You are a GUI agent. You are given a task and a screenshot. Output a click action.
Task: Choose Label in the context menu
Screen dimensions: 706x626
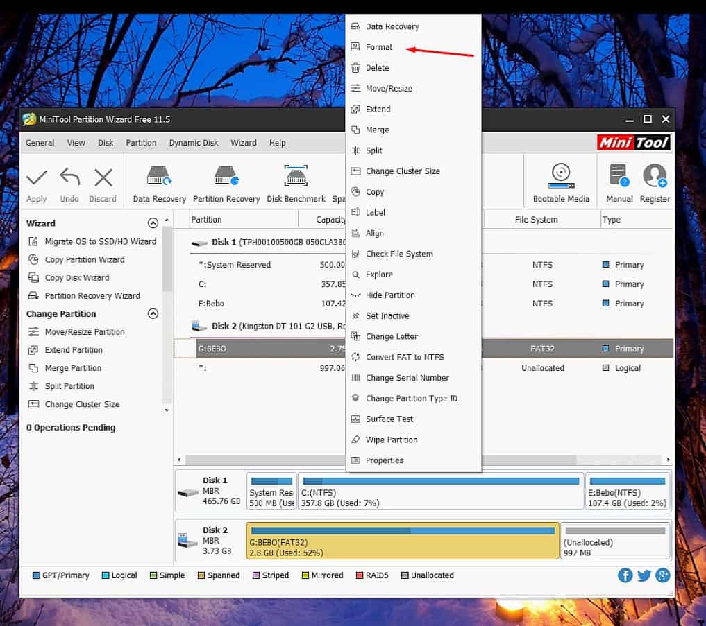[413, 212]
